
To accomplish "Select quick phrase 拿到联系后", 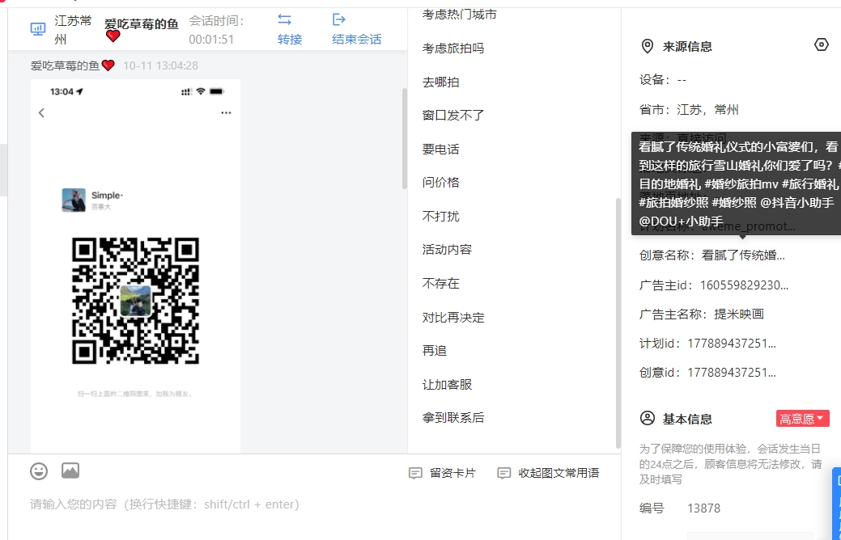I will (453, 417).
